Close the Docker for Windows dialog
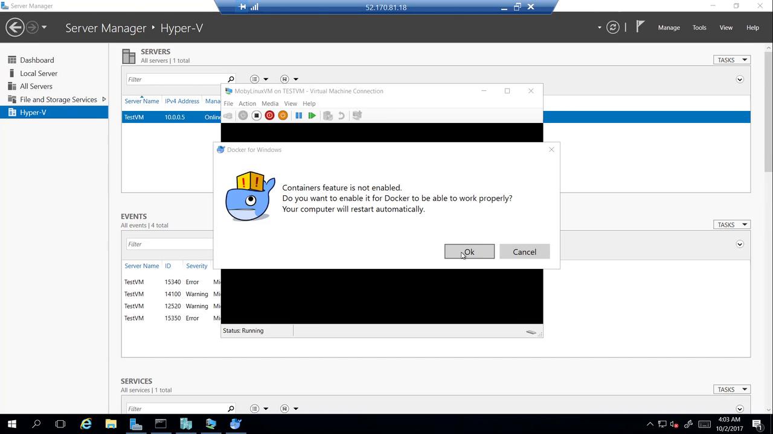 click(x=551, y=149)
